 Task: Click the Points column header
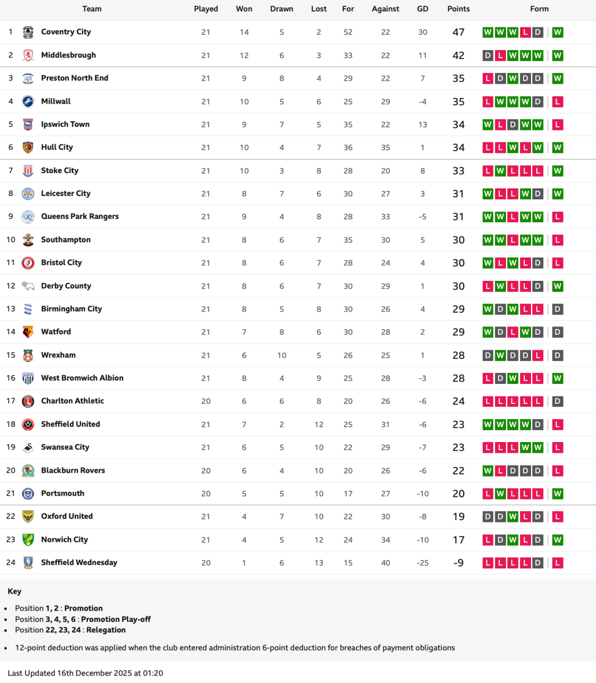tap(458, 9)
